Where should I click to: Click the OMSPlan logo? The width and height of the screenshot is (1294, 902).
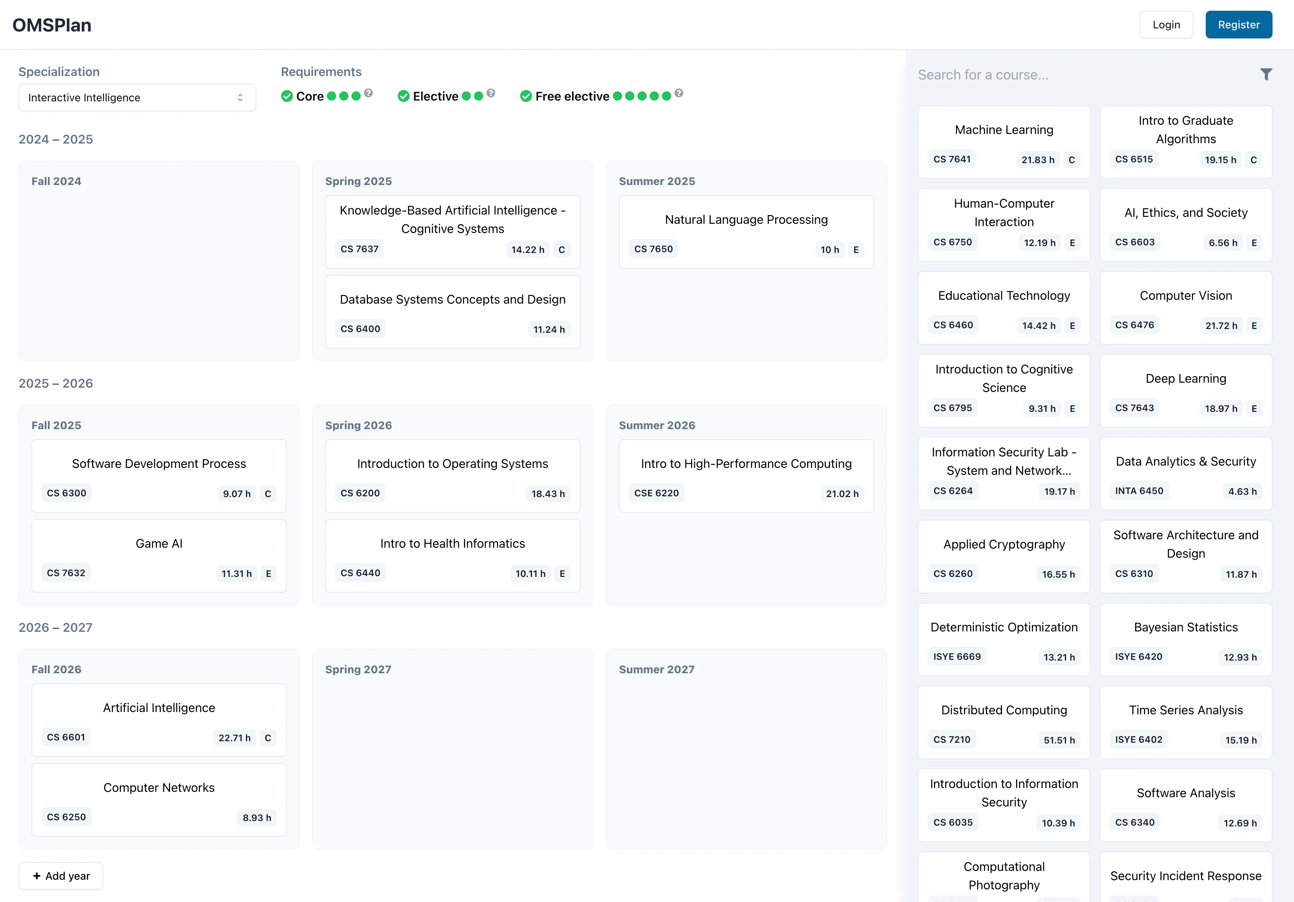51,25
